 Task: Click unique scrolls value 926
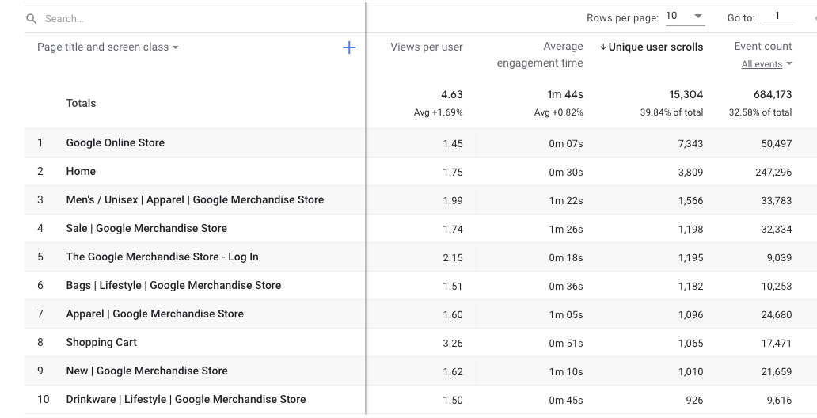694,401
